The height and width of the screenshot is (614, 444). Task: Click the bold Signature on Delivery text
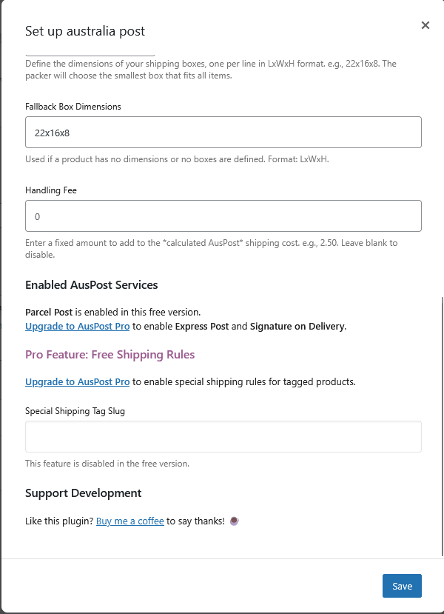(297, 326)
